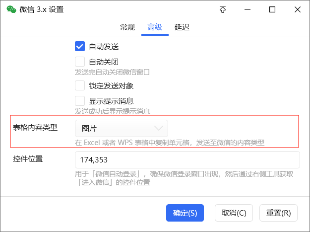Select the 高级 tab
Image resolution: width=310 pixels, height=232 pixels.
pyautogui.click(x=155, y=27)
